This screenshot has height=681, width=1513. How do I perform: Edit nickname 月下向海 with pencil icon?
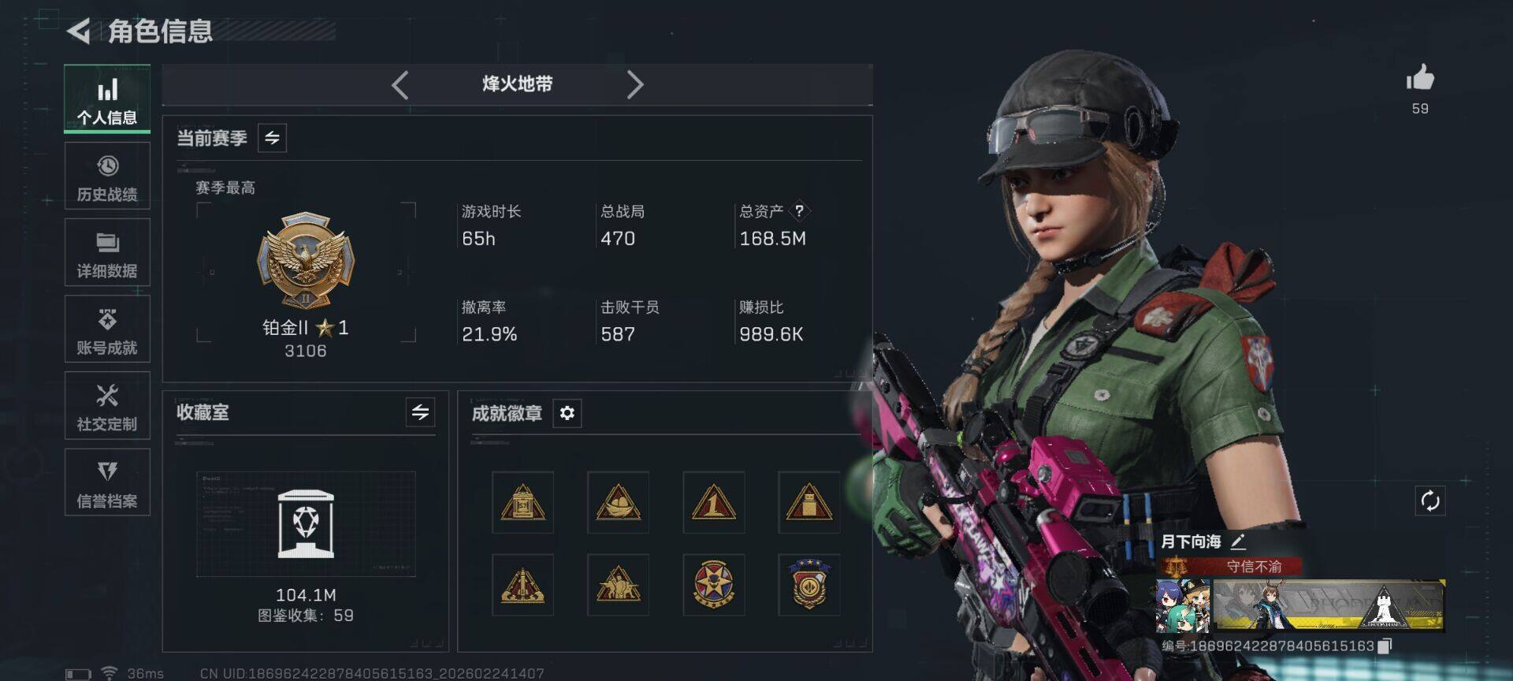(x=1238, y=541)
